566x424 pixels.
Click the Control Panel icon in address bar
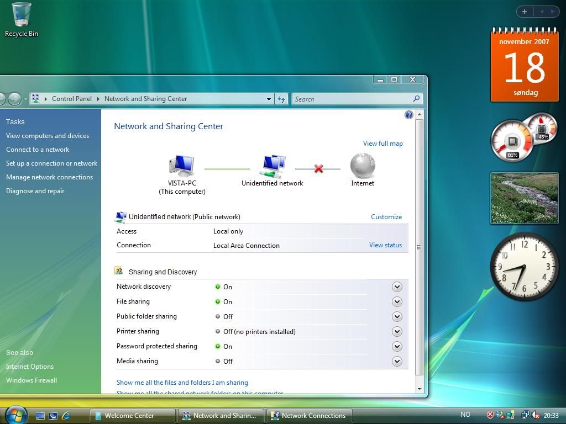point(35,98)
